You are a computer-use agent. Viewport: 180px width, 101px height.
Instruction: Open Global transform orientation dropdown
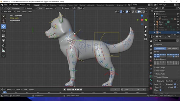pos(67,8)
